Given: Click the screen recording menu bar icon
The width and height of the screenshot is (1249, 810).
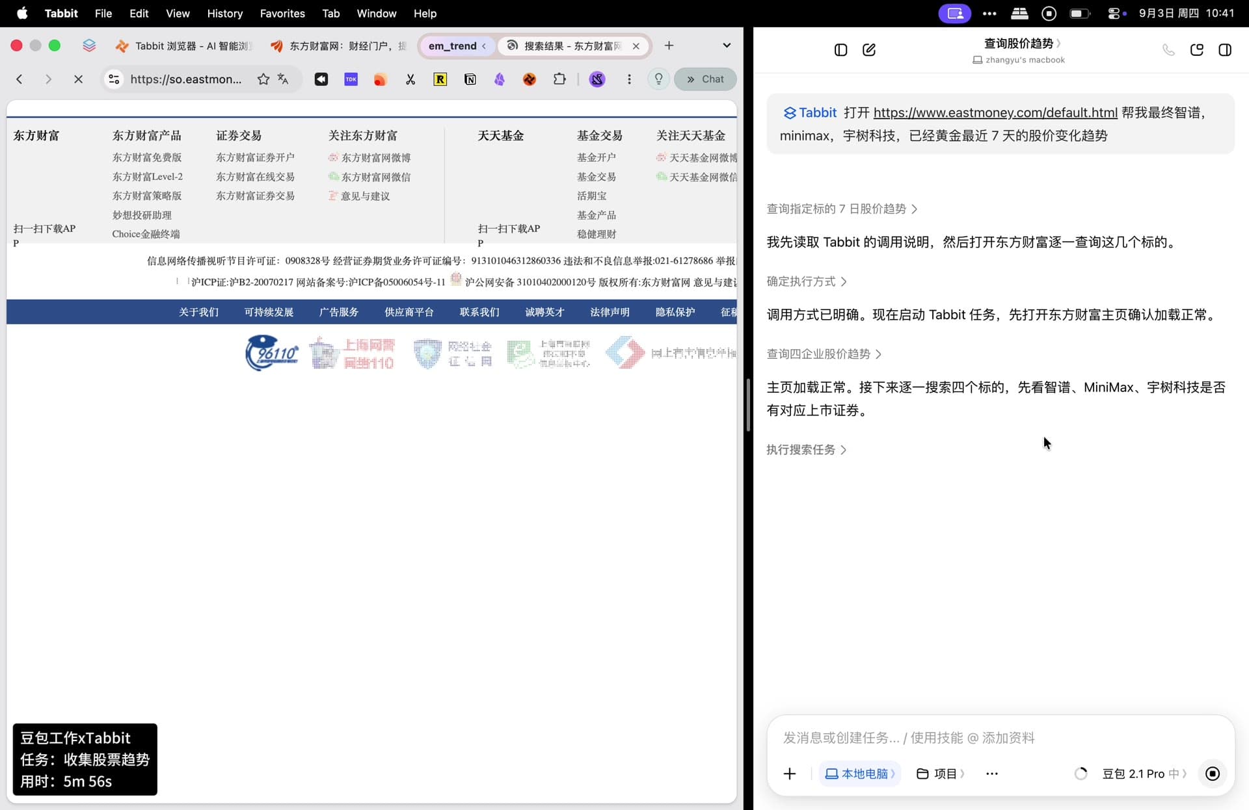Looking at the screenshot, I should coord(1049,13).
